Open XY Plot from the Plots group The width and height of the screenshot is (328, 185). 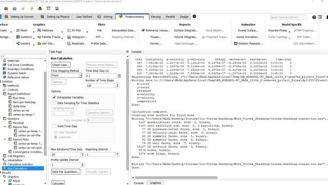[74, 30]
